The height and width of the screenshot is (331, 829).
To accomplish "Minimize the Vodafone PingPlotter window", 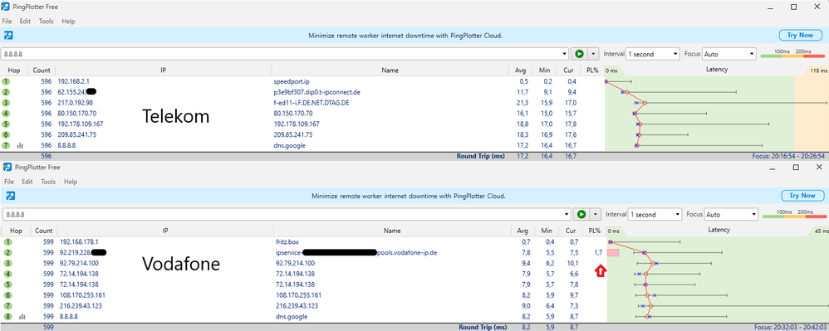I will coord(772,168).
